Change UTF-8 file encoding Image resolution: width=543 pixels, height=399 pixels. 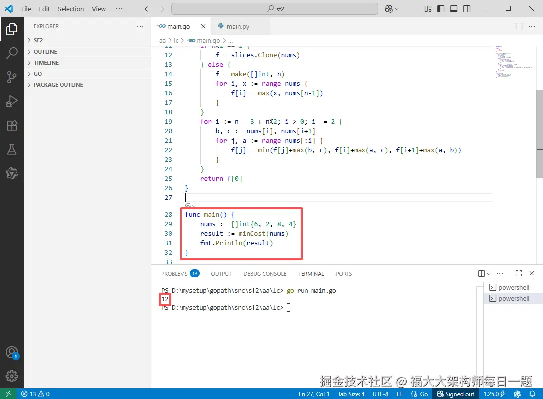coord(380,394)
